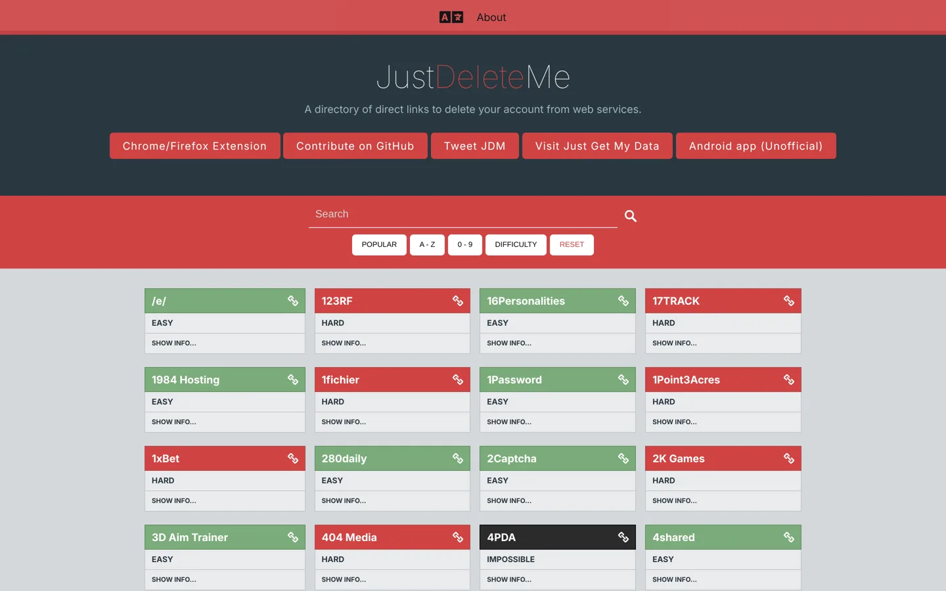Open the 404 Media service title
Screen dimensions: 946x591
(349, 537)
